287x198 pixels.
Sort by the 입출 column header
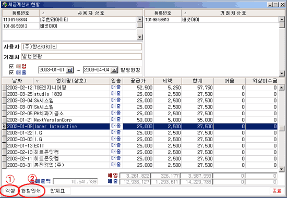coord(116,81)
